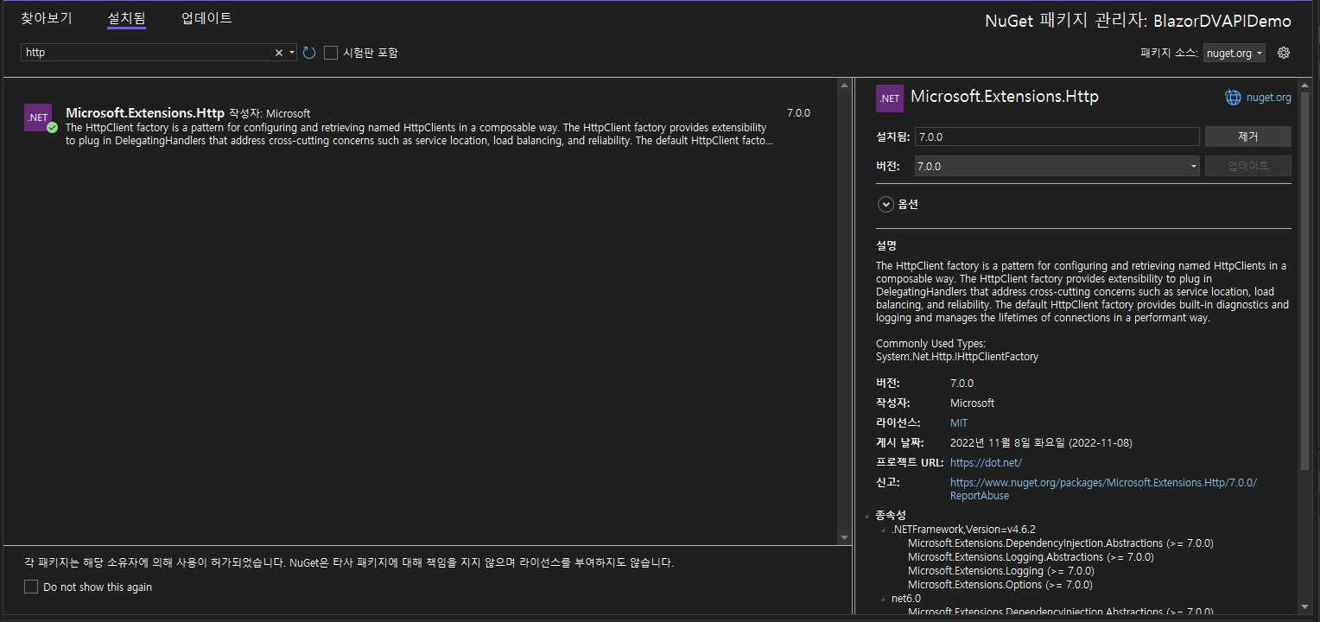The height and width of the screenshot is (622, 1320).
Task: Expand the 옵션 options section
Action: 885,205
